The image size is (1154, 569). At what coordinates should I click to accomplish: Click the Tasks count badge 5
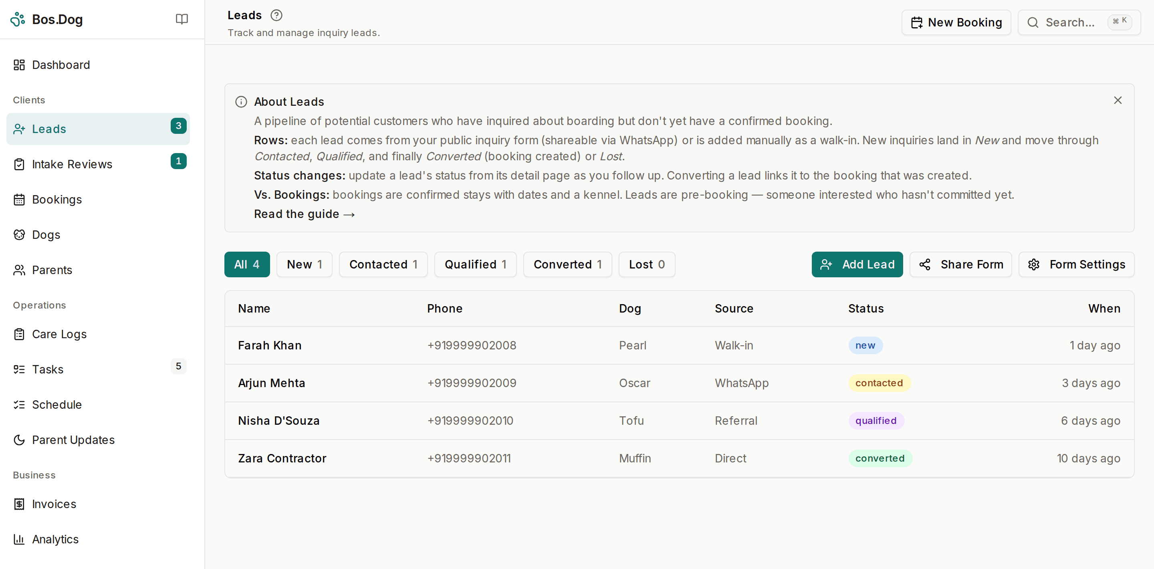coord(178,367)
